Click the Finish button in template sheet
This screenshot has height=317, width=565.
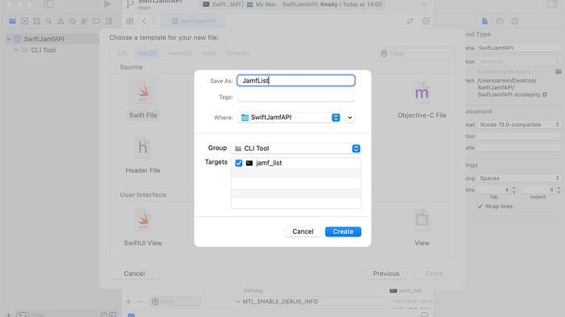coord(434,273)
